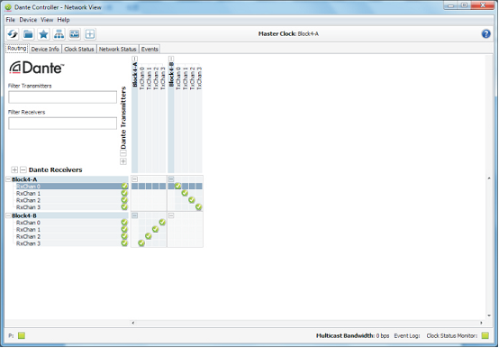Collapse grid block Block4-A receivers by Block4-B transmitters
The width and height of the screenshot is (499, 348).
(171, 179)
